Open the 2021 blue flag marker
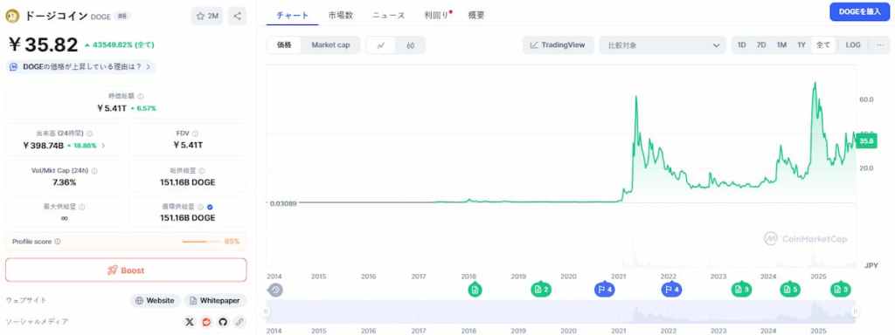 pyautogui.click(x=605, y=290)
